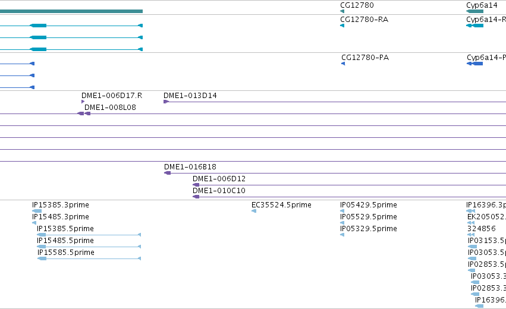Select the CG12780-PA protein arrow
The height and width of the screenshot is (309, 506).
pyautogui.click(x=343, y=64)
